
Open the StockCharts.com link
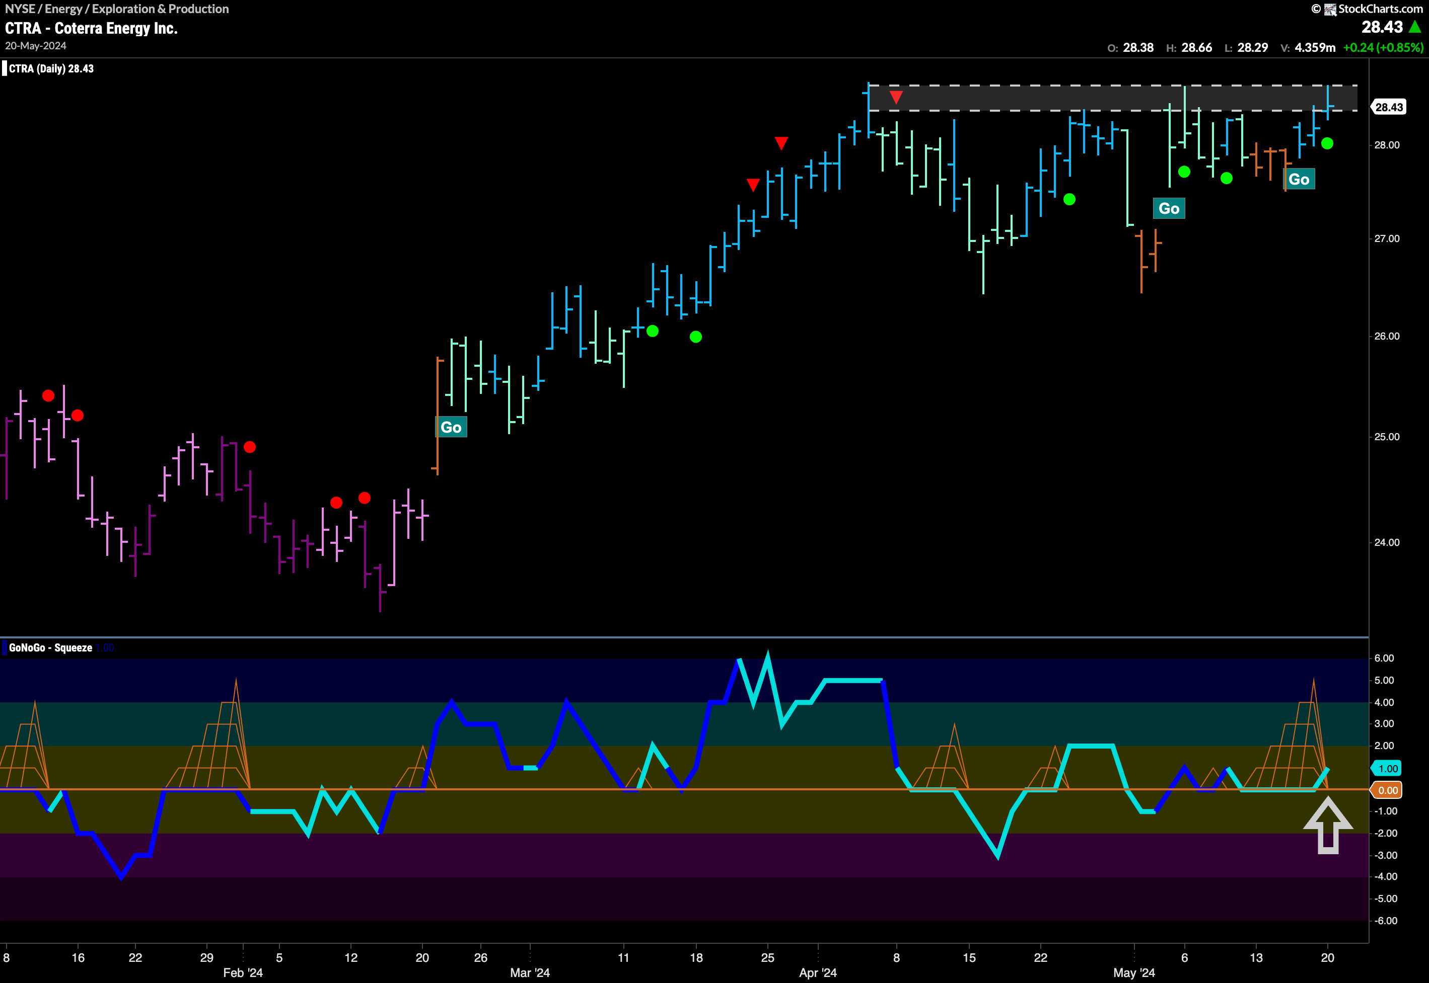coord(1380,9)
